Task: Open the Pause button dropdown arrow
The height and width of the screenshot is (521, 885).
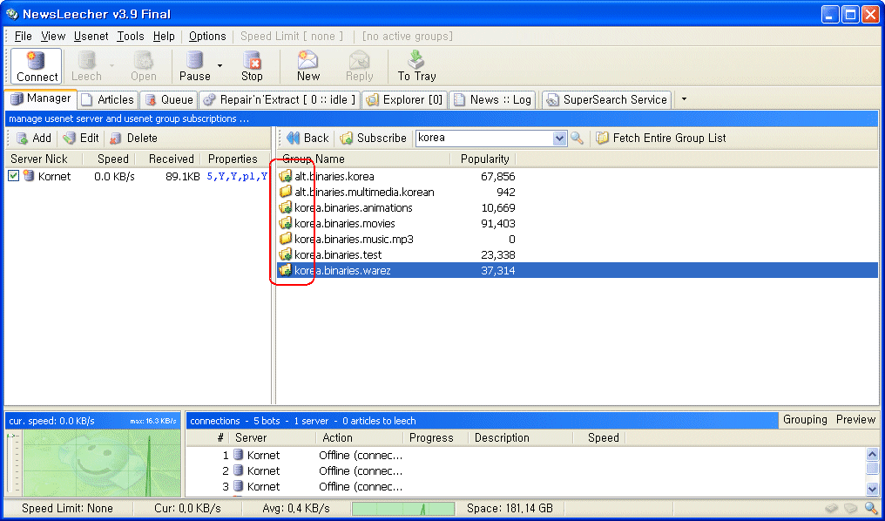Action: 220,65
